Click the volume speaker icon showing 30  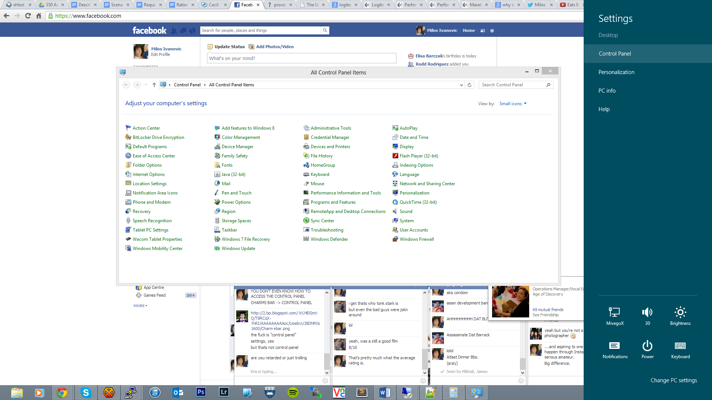(x=647, y=313)
